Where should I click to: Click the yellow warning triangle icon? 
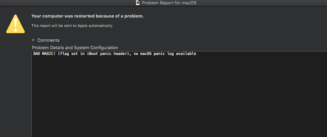click(15, 24)
